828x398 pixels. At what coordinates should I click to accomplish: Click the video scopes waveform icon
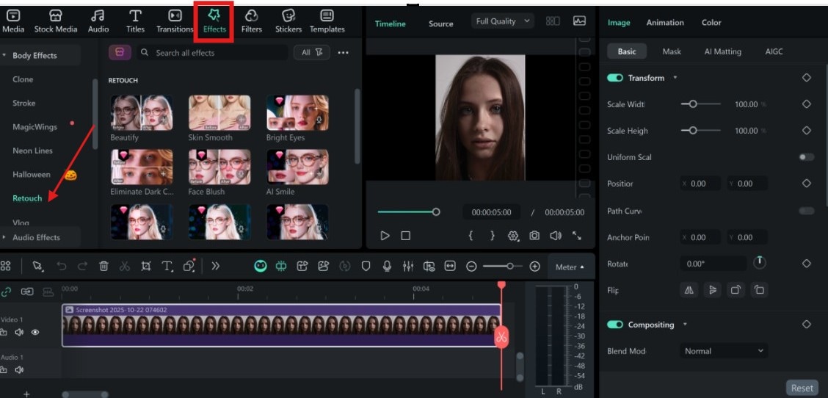coord(579,21)
